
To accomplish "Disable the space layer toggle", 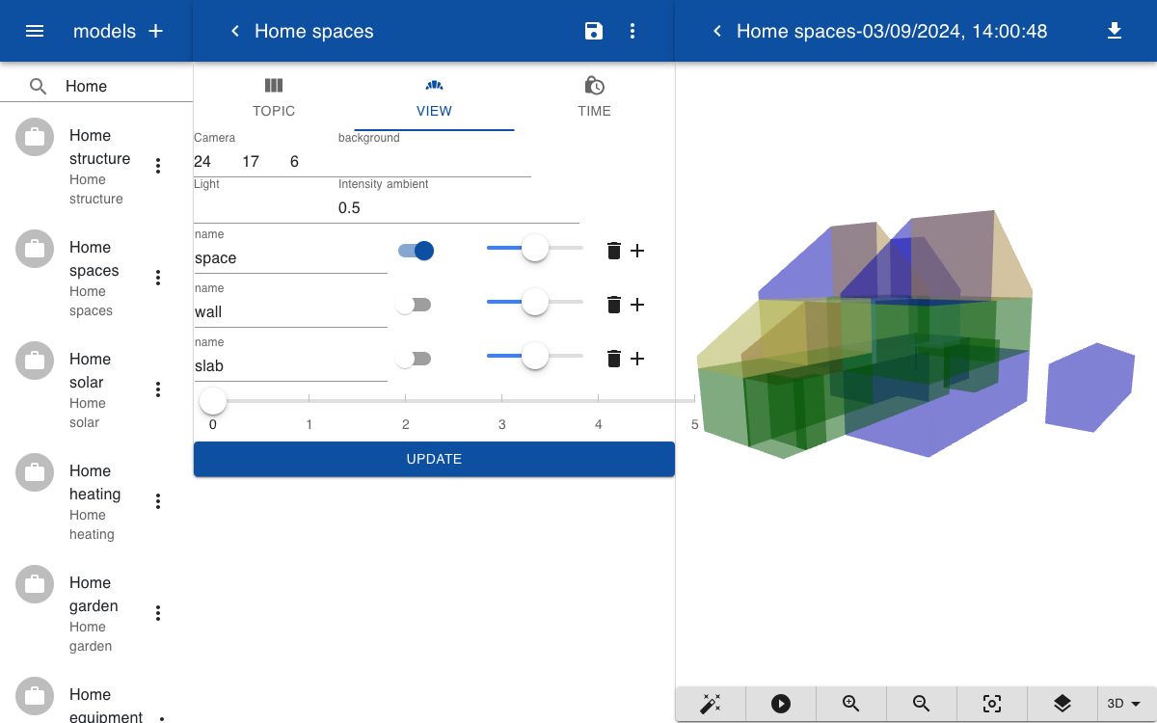I will (x=416, y=251).
